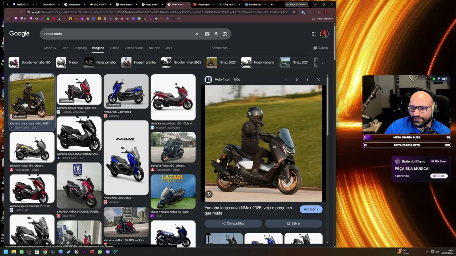Switch to the 'Modo IA' tab
The height and width of the screenshot is (256, 456).
tap(50, 48)
